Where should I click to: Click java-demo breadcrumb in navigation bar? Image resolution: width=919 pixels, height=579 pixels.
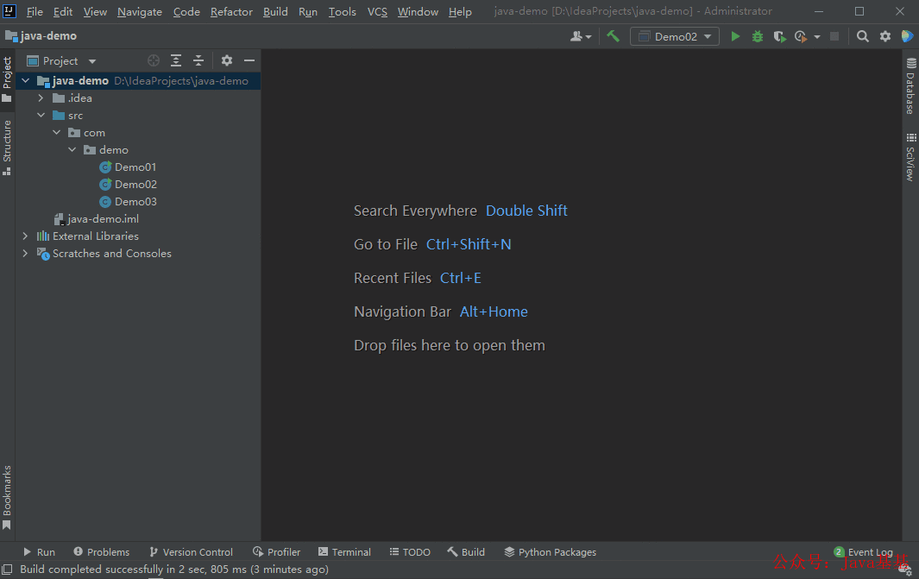coord(41,35)
